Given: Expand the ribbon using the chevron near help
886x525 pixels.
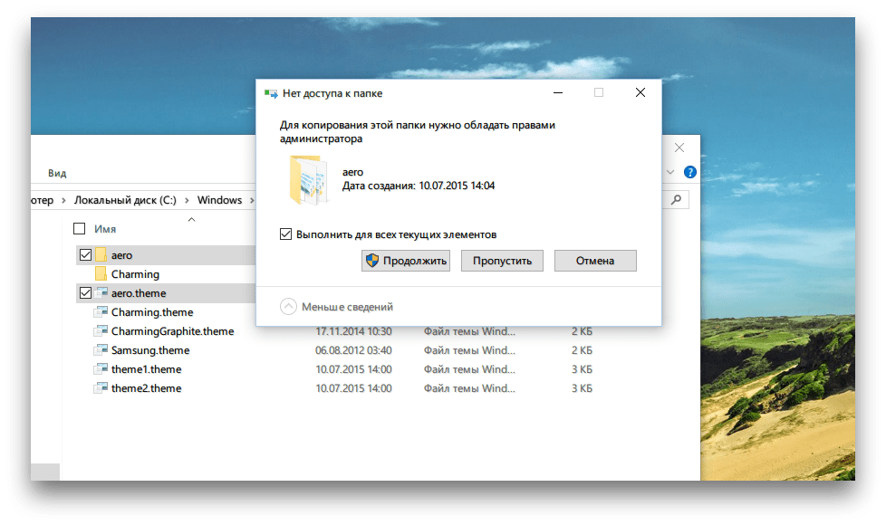Looking at the screenshot, I should tap(670, 172).
